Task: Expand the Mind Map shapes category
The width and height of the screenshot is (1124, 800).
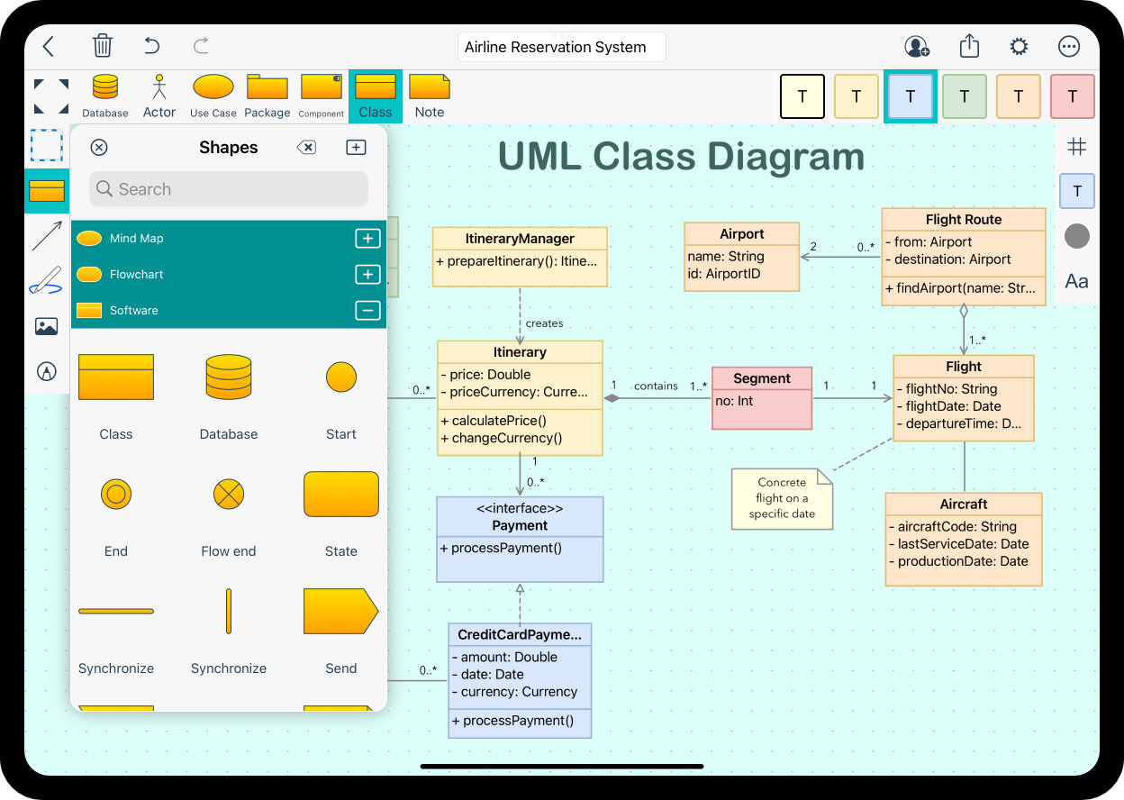Action: coord(367,238)
